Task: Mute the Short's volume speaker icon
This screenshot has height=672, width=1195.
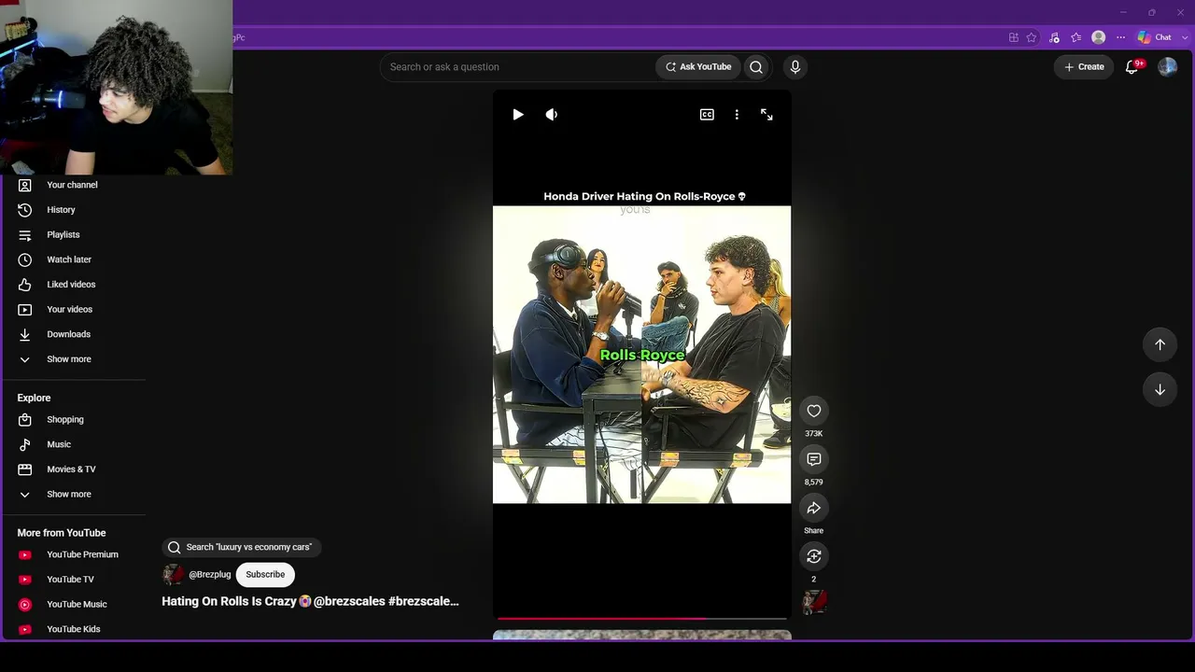Action: [x=552, y=115]
